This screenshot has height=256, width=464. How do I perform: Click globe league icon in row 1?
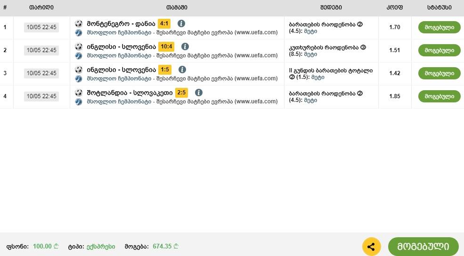pyautogui.click(x=78, y=32)
